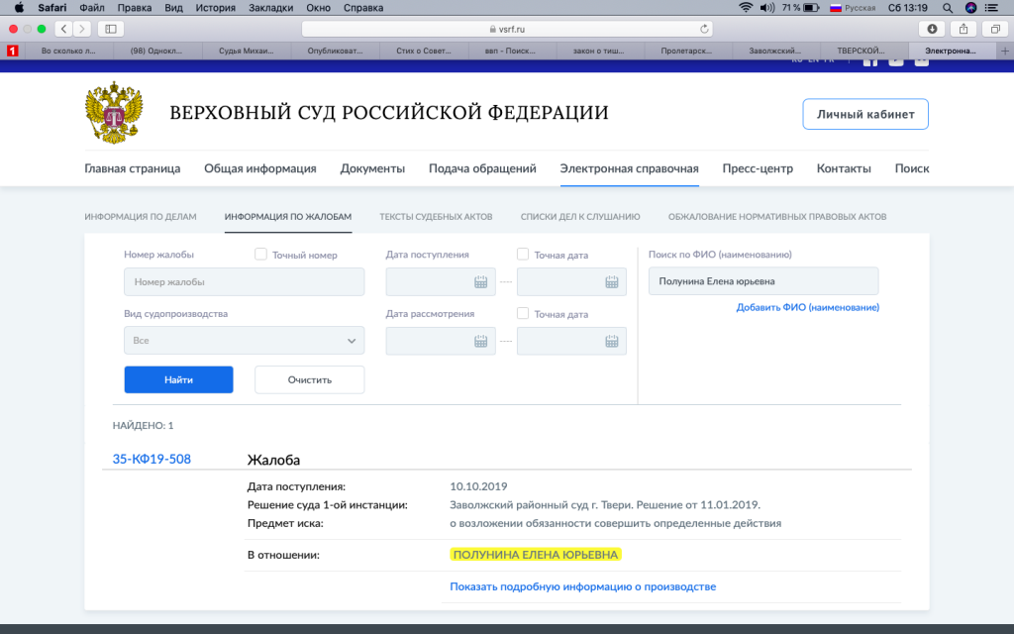Viewport: 1014px width, 634px height.
Task: Expand the Вид судопроизводства dropdown
Action: pos(244,341)
